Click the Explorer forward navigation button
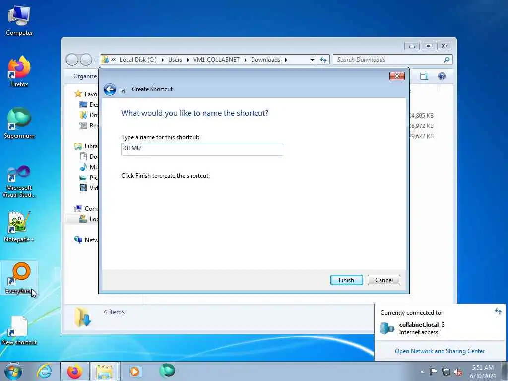This screenshot has height=381, width=508. [x=86, y=60]
